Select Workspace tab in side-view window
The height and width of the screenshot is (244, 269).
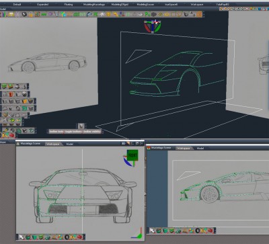(x=184, y=148)
